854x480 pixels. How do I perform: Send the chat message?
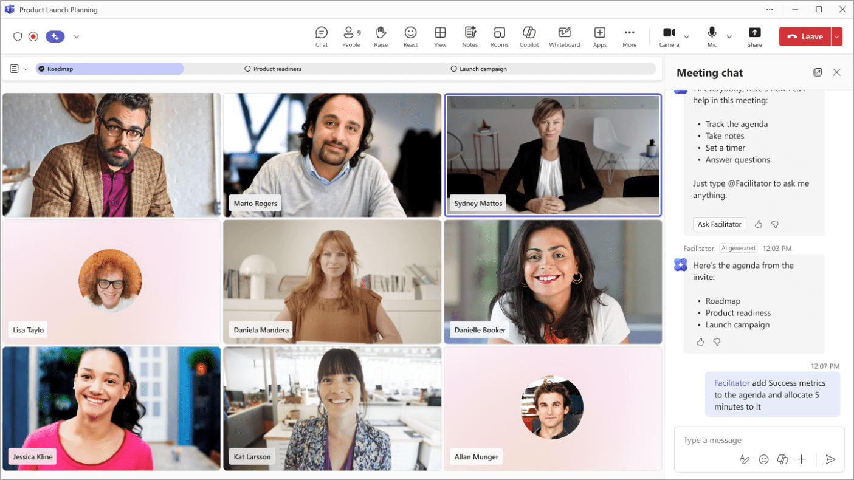[x=831, y=460]
